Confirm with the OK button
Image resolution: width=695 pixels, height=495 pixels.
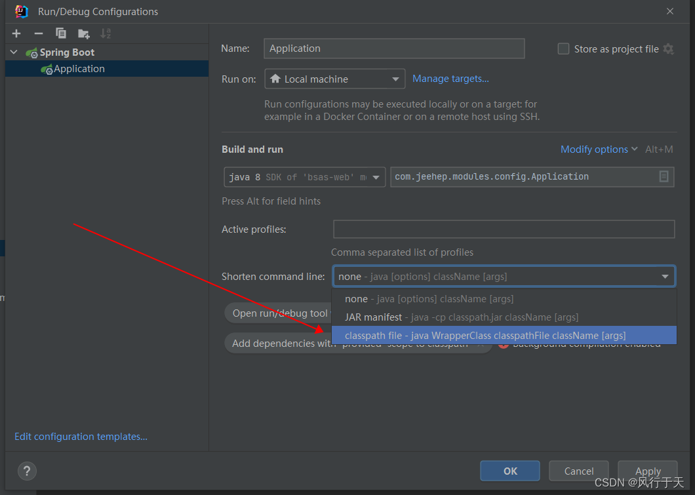tap(509, 471)
